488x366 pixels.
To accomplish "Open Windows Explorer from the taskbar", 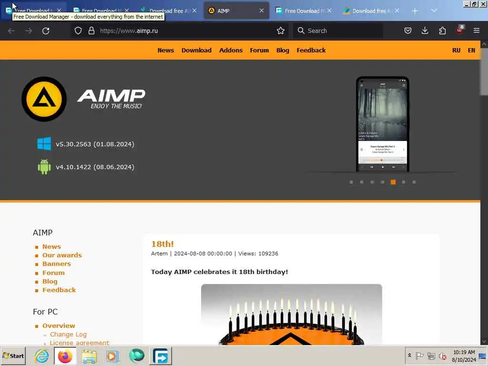I will click(x=89, y=356).
